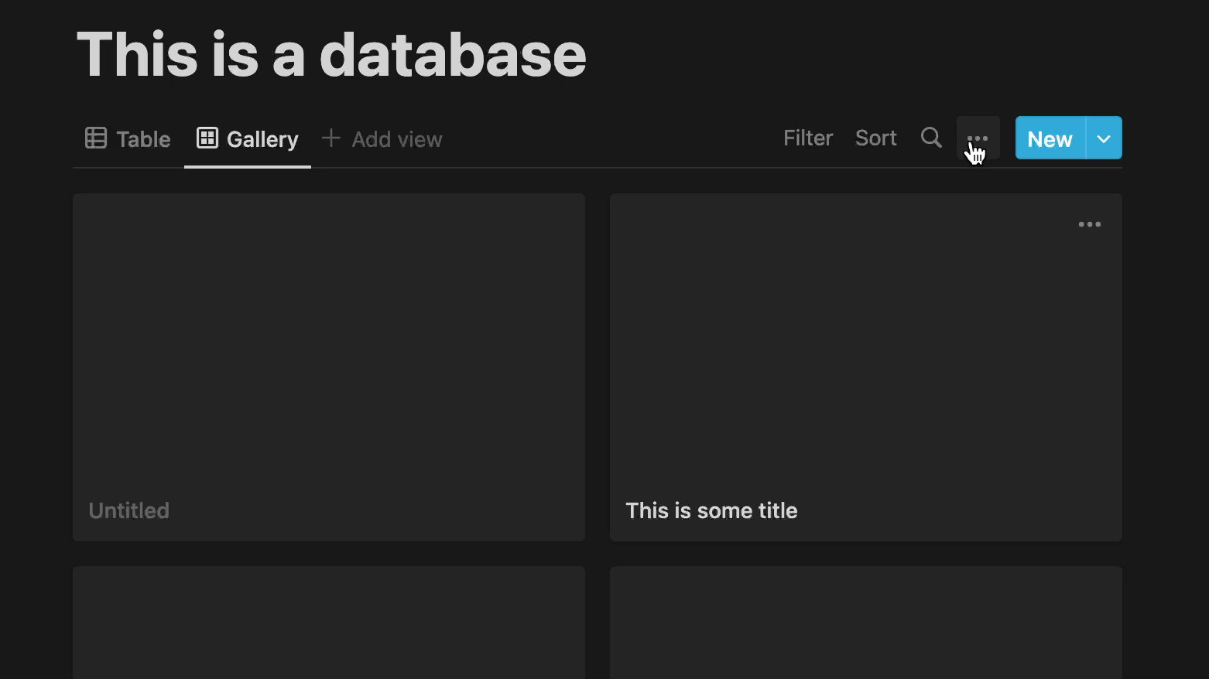This screenshot has width=1209, height=679.
Task: Click the 'This is a database' heading
Action: 331,54
